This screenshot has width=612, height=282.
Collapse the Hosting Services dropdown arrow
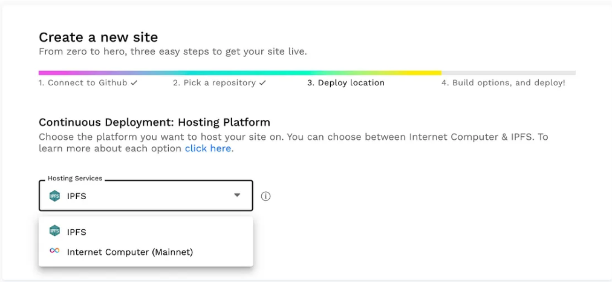point(237,195)
